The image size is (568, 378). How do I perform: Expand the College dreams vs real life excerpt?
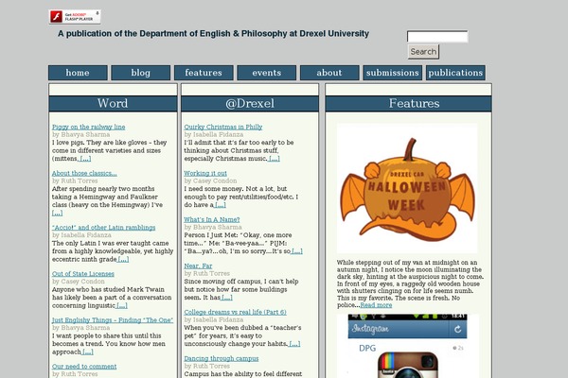294,344
